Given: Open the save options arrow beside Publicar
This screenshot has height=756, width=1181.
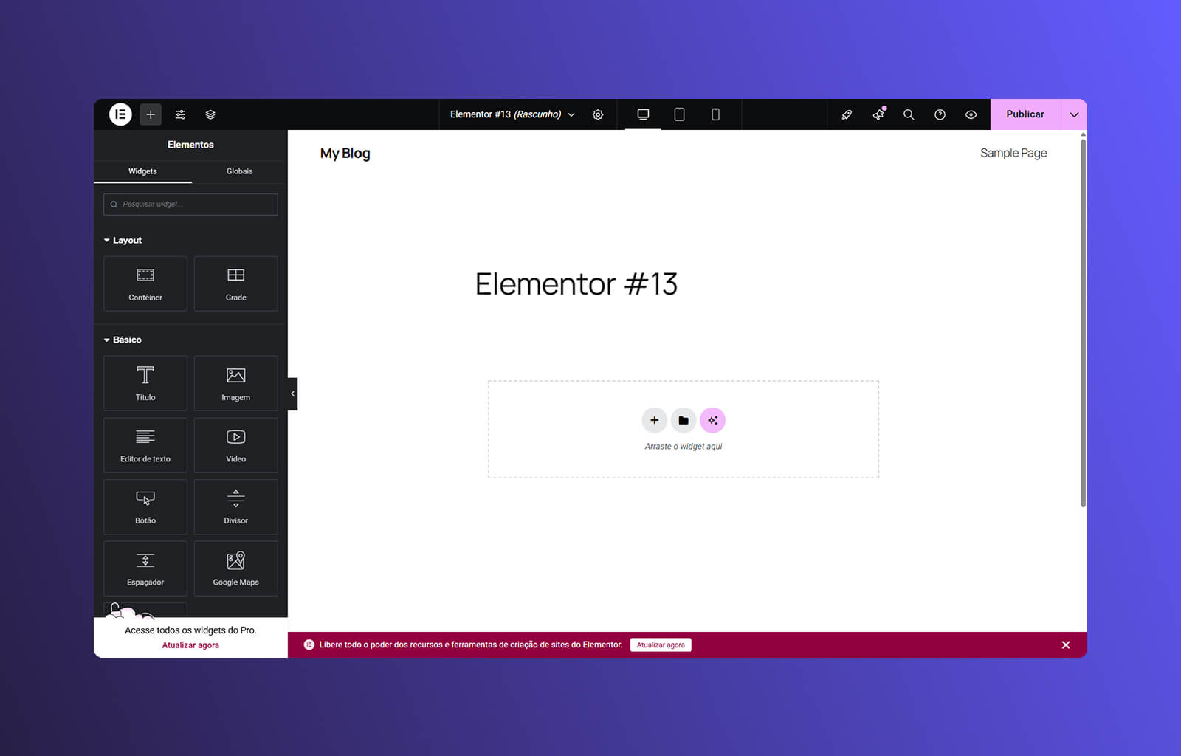Looking at the screenshot, I should [x=1074, y=114].
